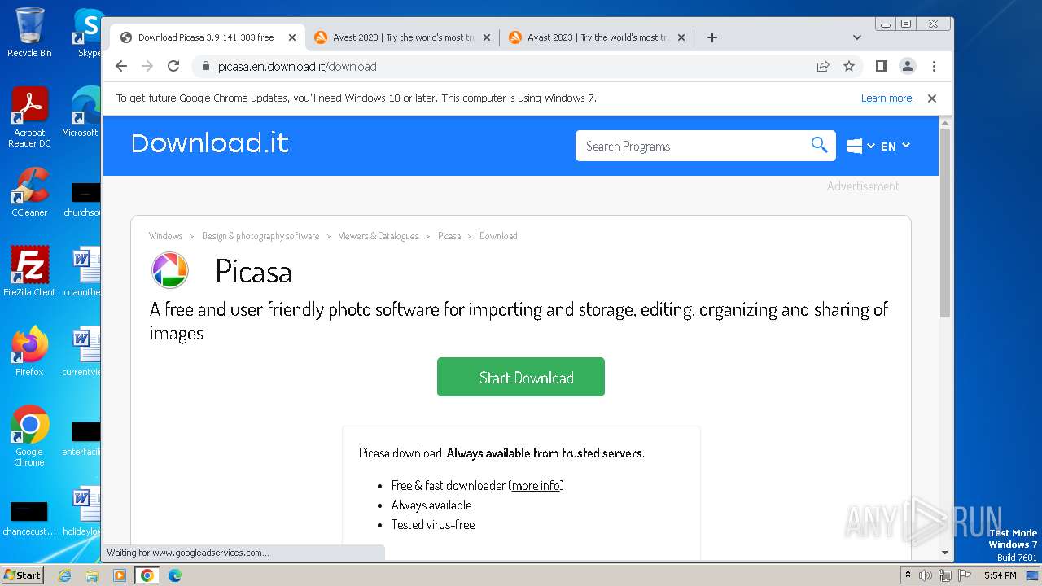
Task: Click the scrollbar down arrow
Action: point(945,553)
